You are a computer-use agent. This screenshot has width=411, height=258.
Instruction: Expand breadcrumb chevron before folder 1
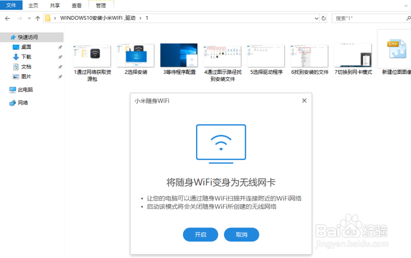(x=141, y=18)
